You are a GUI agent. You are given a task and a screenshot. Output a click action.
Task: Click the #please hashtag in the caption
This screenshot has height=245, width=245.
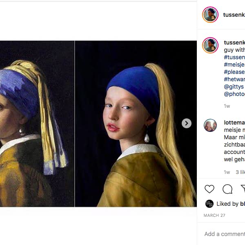click(234, 72)
